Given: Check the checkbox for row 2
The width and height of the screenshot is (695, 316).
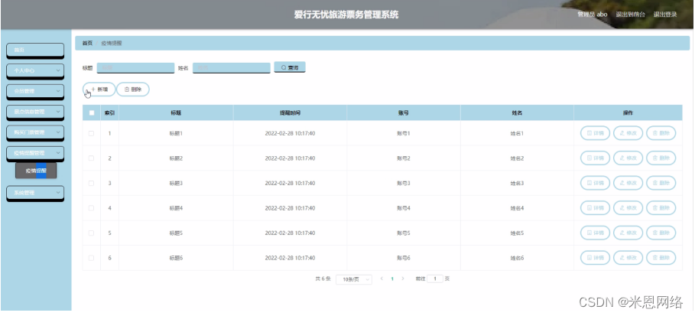Looking at the screenshot, I should [x=91, y=158].
